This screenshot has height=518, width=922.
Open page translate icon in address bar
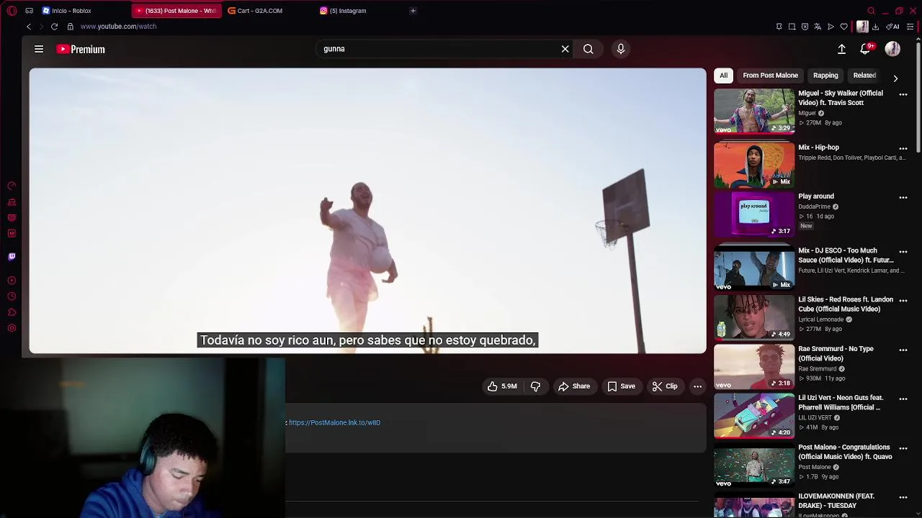point(818,27)
